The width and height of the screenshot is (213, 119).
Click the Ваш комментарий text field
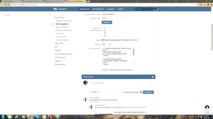121,85
